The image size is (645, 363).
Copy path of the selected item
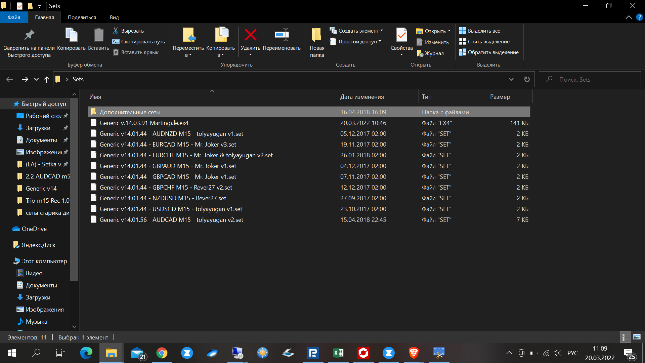139,42
